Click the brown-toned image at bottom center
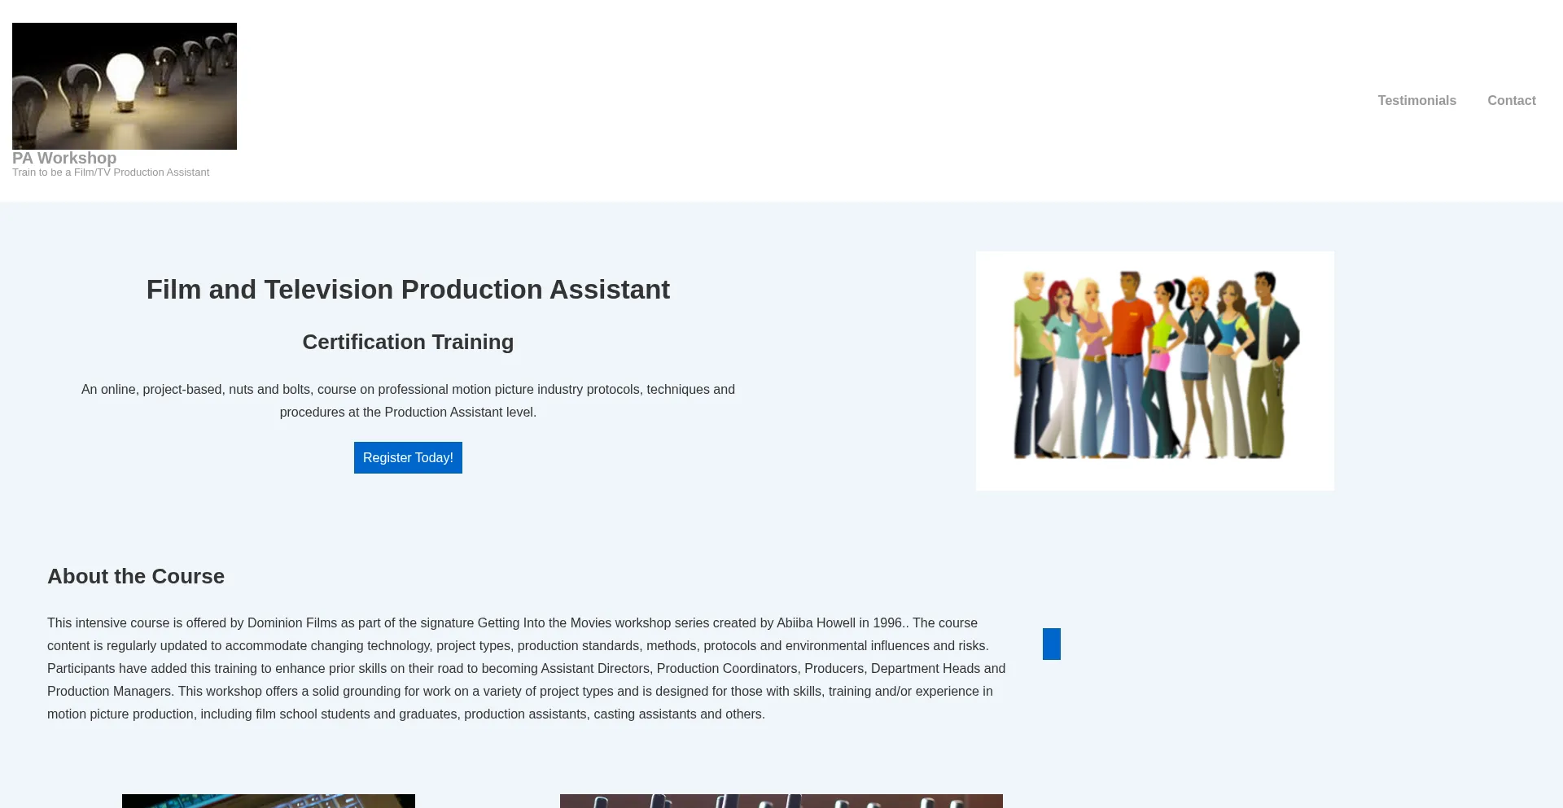The width and height of the screenshot is (1563, 808). [x=781, y=801]
